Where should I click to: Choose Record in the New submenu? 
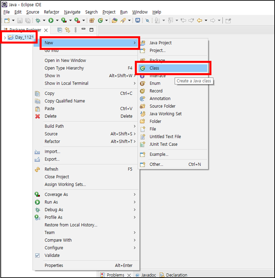tap(173, 91)
